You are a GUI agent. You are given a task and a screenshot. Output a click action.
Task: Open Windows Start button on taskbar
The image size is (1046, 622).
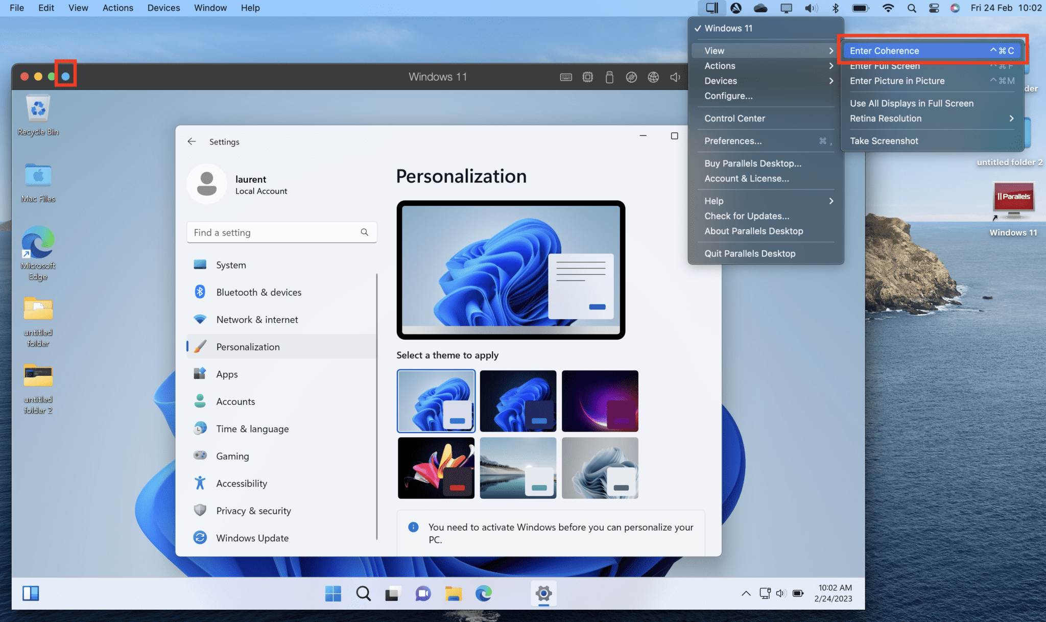click(333, 593)
